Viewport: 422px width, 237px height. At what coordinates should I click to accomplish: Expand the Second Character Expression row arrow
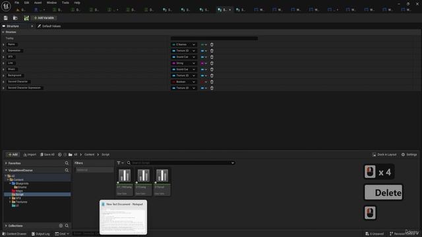pos(3,88)
